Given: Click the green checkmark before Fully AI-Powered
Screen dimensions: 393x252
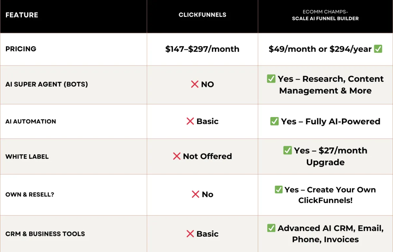Looking at the screenshot, I should pyautogui.click(x=274, y=121).
